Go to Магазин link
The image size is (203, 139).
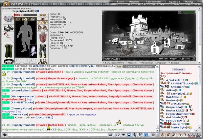tap(133, 63)
